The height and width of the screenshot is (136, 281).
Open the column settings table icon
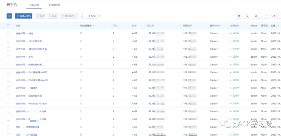click(239, 16)
